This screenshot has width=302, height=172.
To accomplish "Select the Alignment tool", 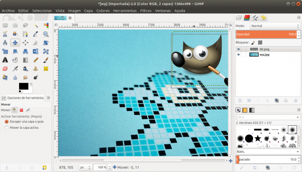I will [25, 43].
